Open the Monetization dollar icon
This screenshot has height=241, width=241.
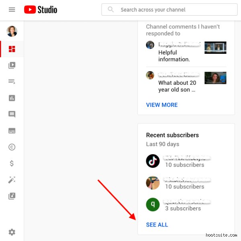12,163
